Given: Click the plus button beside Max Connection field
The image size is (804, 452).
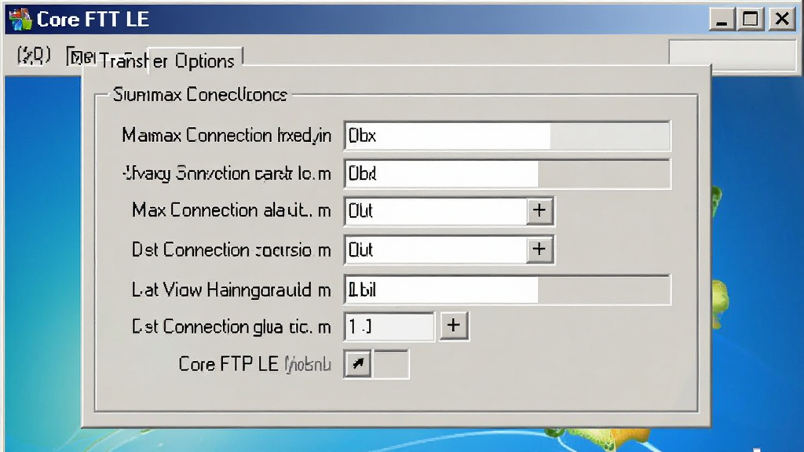Looking at the screenshot, I should click(539, 210).
